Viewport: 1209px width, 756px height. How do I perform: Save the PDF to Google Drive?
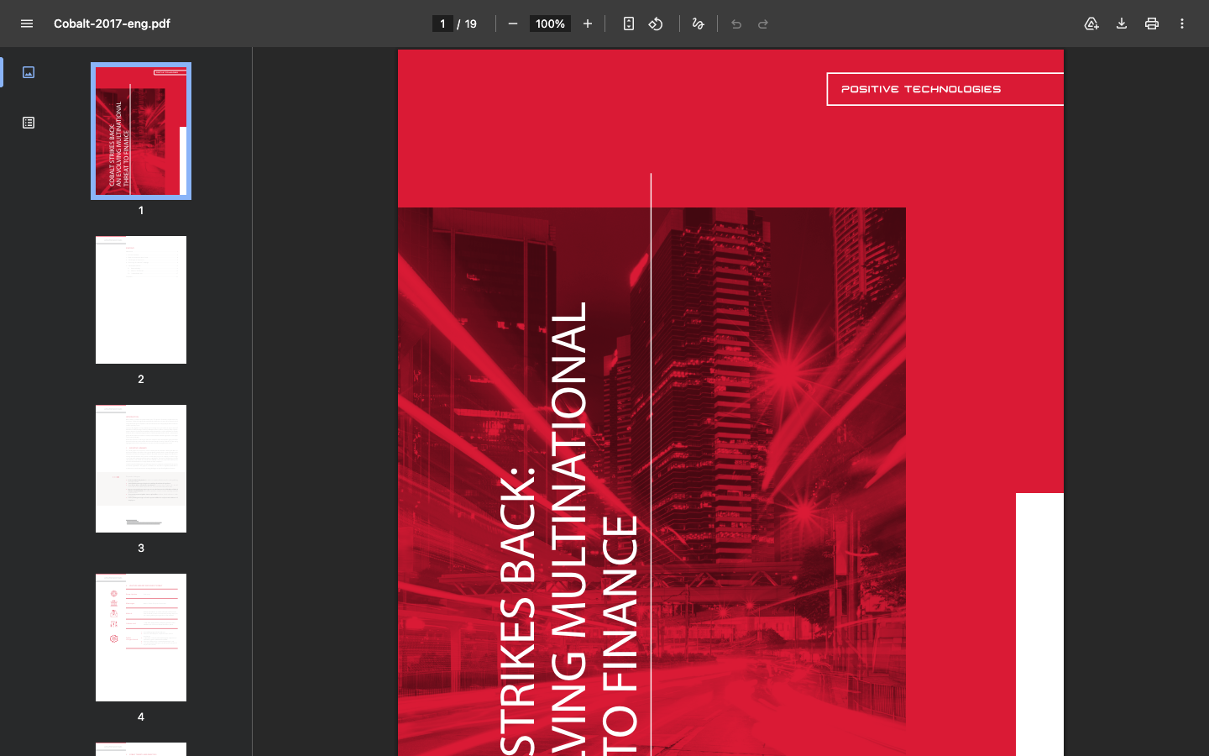1091,24
